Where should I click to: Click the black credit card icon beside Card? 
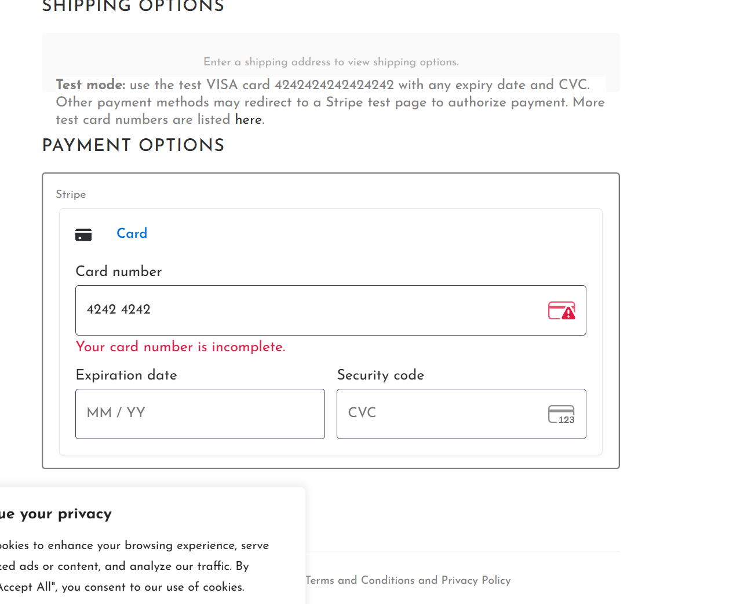(x=83, y=234)
